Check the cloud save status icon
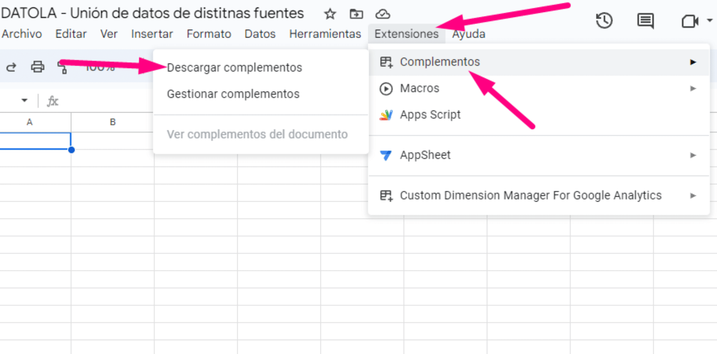This screenshot has width=717, height=354. click(x=383, y=14)
